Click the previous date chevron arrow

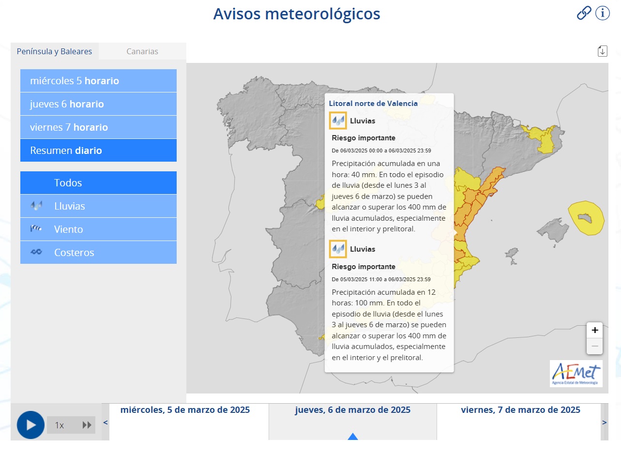pos(105,422)
